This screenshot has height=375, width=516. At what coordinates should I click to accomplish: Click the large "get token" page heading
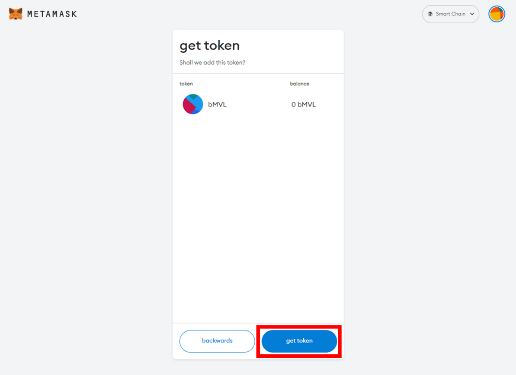pyautogui.click(x=209, y=46)
